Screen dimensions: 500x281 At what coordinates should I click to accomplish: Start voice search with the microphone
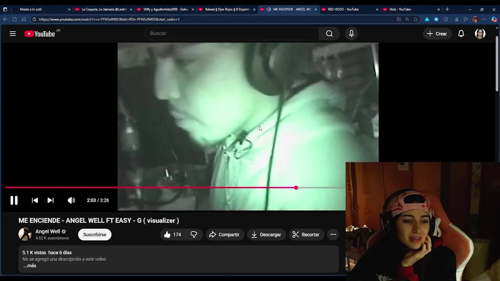click(352, 34)
